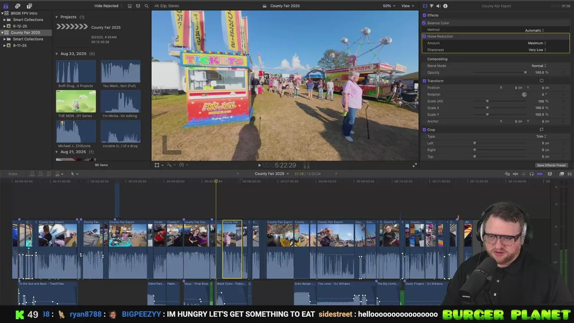Image resolution: width=574 pixels, height=323 pixels.
Task: Open the Blend Mode Normal dropdown
Action: coord(539,65)
